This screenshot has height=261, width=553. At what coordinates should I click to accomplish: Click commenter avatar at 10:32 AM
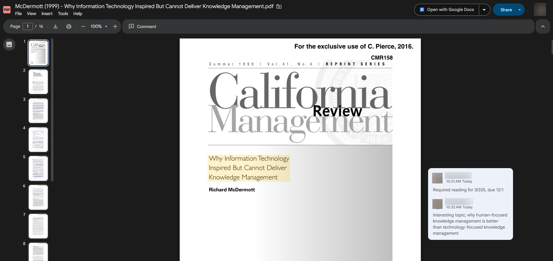pos(437,204)
